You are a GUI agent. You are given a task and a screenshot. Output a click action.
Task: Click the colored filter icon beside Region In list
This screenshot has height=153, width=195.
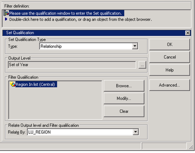tap(13, 84)
